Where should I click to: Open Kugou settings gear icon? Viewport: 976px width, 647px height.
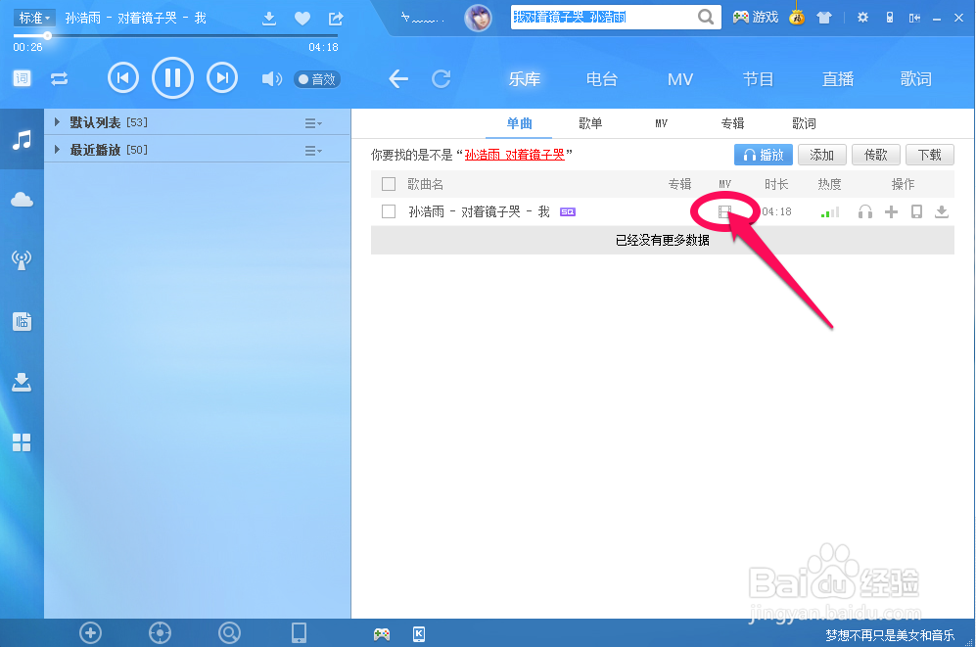point(863,17)
